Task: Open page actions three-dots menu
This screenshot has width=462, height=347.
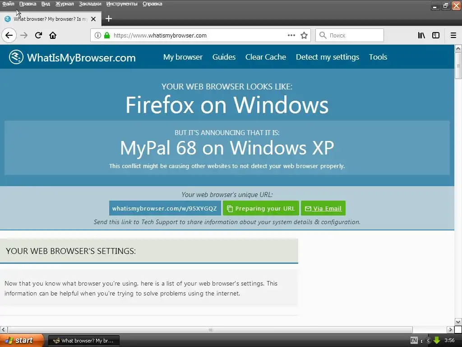Action: (291, 35)
